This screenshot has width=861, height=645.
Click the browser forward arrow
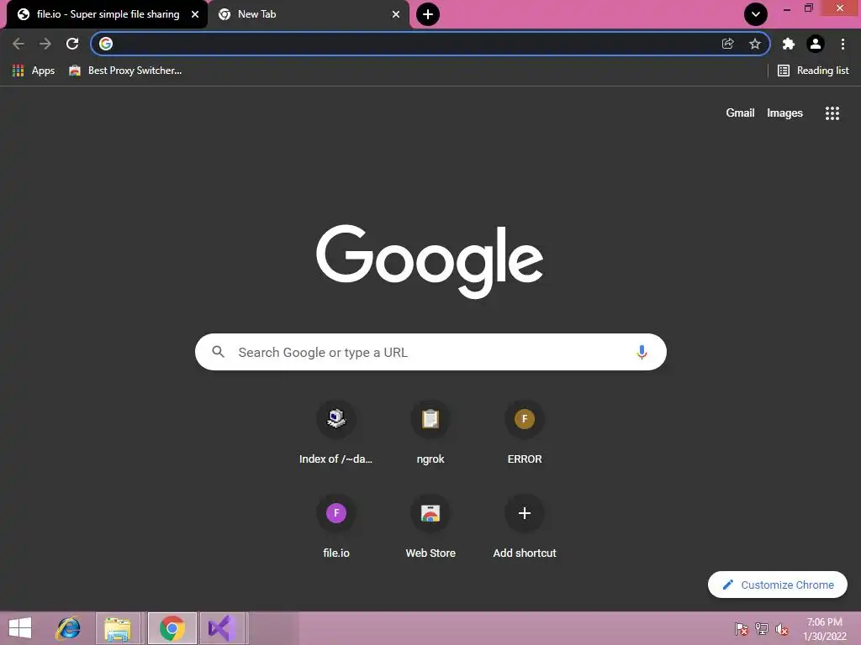click(45, 44)
